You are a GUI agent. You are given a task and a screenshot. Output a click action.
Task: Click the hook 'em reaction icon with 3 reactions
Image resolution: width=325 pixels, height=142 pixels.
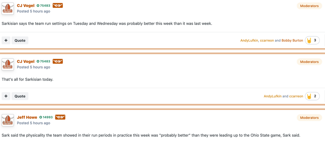[309, 41]
